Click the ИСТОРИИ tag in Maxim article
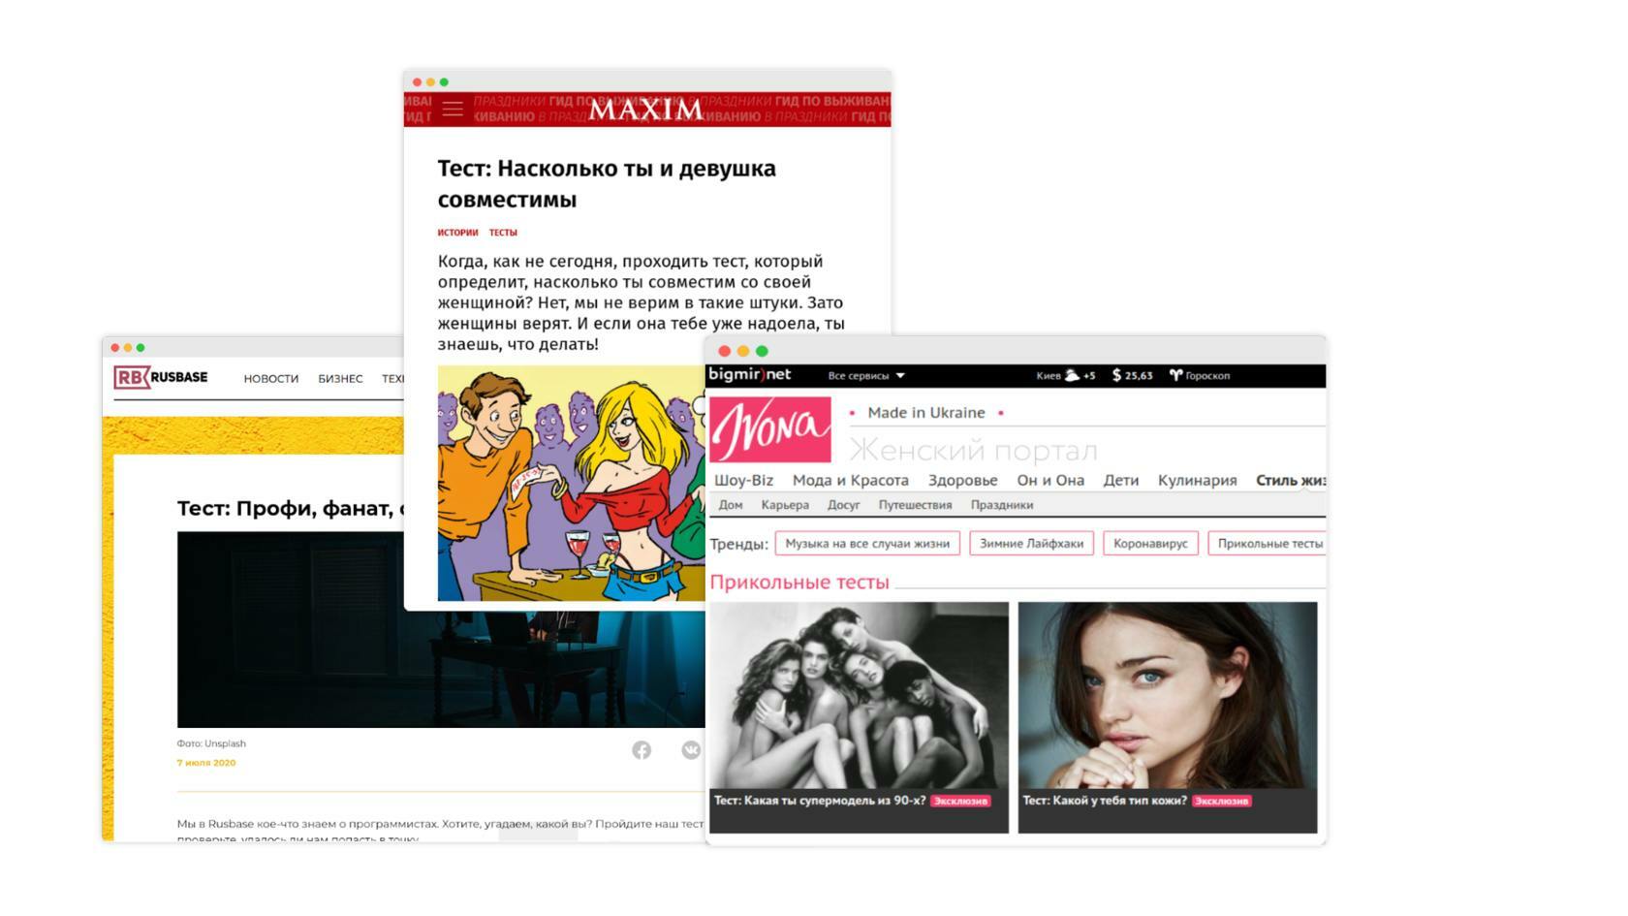The width and height of the screenshot is (1628, 916). tap(457, 233)
